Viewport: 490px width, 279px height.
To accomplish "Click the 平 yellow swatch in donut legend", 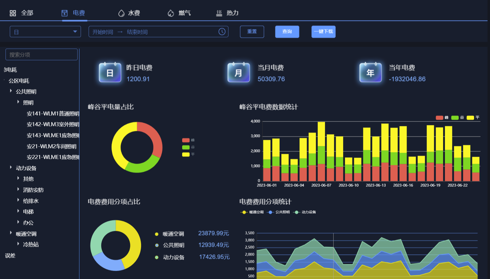I will [186, 155].
